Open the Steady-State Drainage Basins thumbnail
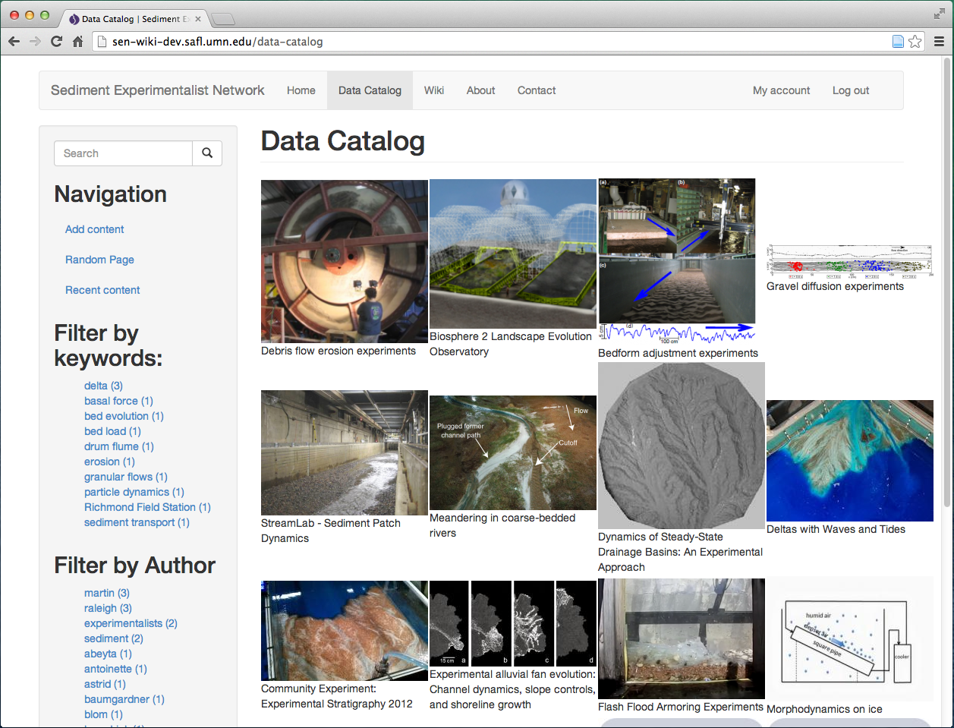The height and width of the screenshot is (728, 954). (682, 446)
